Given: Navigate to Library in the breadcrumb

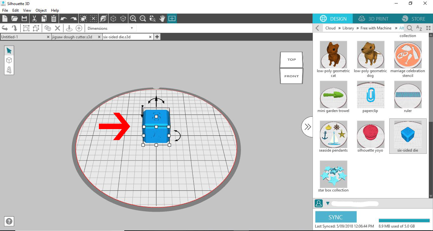Looking at the screenshot, I should pyautogui.click(x=348, y=28).
